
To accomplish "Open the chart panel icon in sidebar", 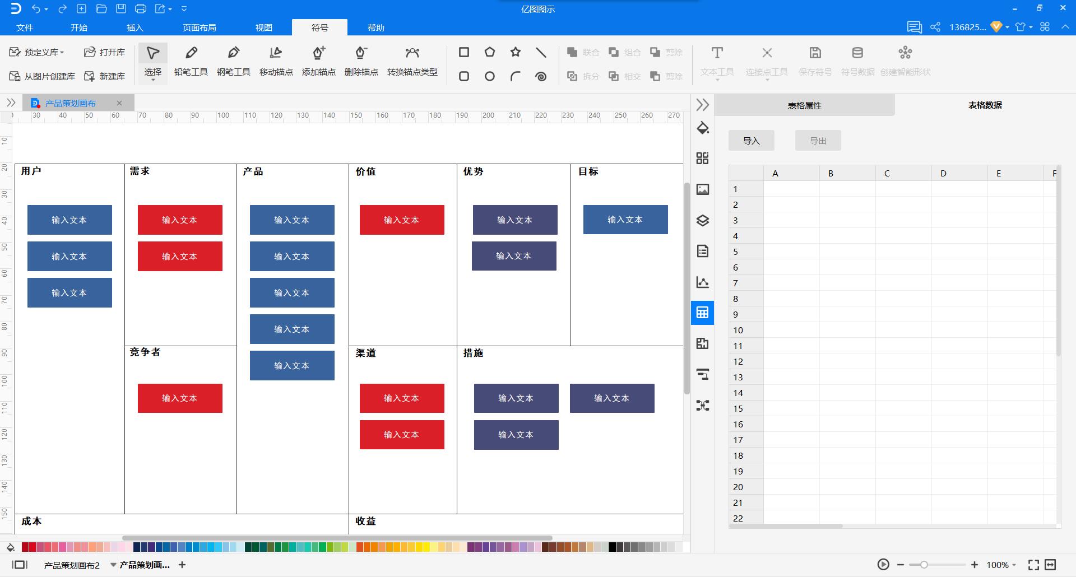I will (702, 282).
